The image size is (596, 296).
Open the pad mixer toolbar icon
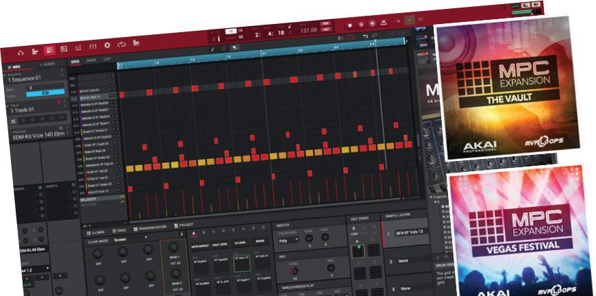point(78,47)
